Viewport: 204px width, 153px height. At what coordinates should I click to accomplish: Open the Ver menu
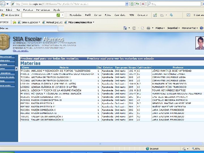(18, 10)
